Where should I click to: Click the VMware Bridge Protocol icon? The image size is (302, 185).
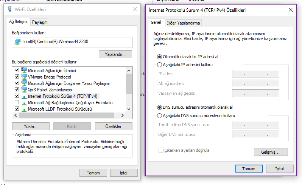[24, 77]
